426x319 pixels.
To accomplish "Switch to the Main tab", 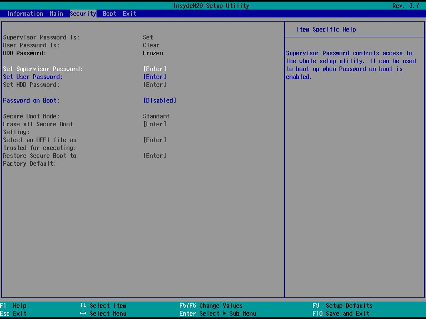I will point(56,14).
